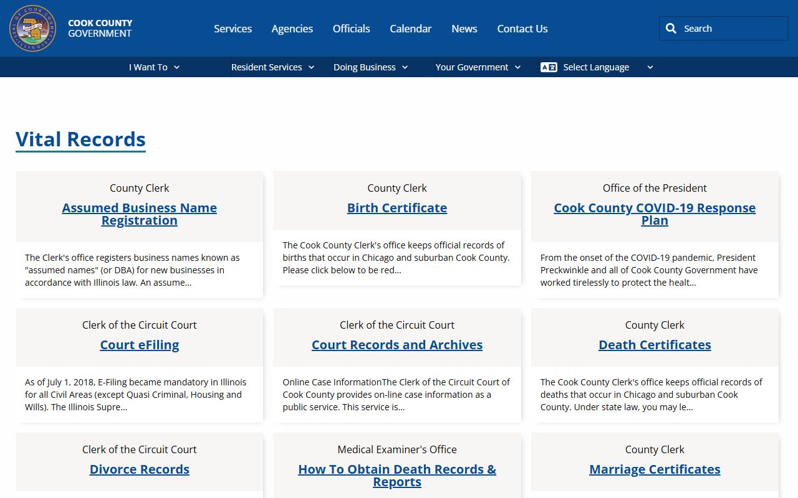Open the News menu item

coord(464,29)
